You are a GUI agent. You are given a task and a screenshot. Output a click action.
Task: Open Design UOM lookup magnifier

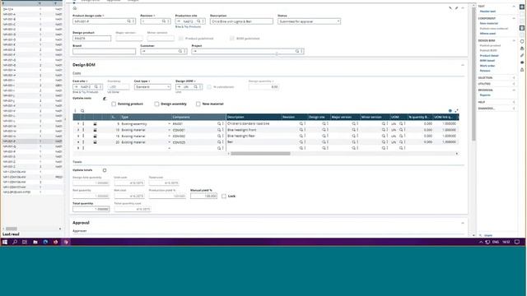(x=196, y=86)
